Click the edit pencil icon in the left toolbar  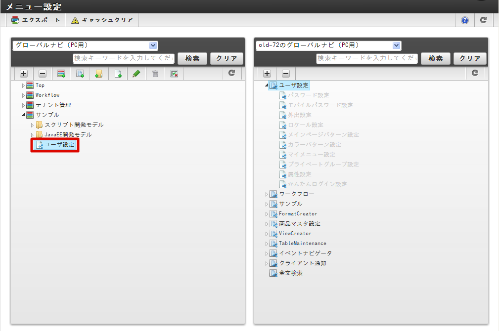pyautogui.click(x=137, y=73)
